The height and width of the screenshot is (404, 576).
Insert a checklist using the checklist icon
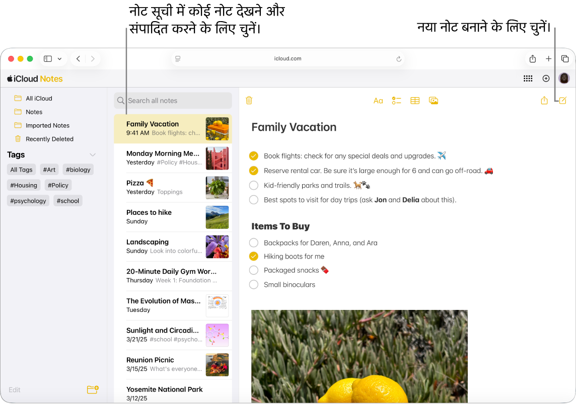[396, 100]
